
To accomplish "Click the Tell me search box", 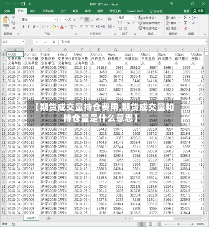I will point(157,11).
